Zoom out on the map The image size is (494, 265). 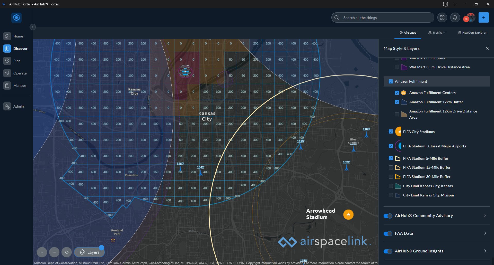point(54,252)
